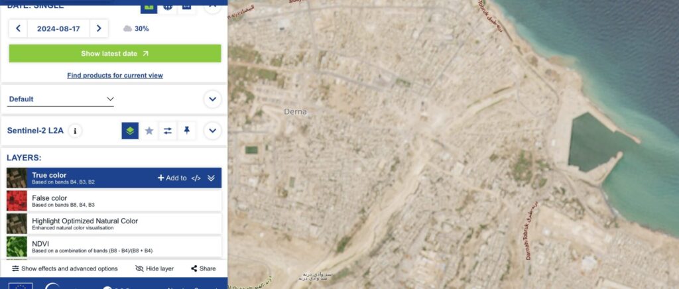Screen dimensions: 679x289
Task: Select the NDVI layer
Action: (x=114, y=247)
